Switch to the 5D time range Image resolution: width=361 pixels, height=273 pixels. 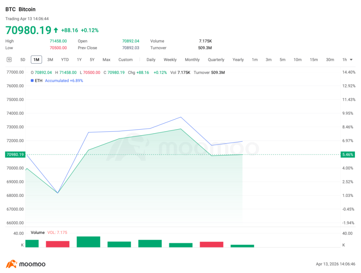coord(23,60)
